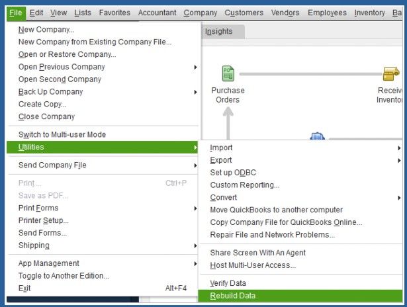Click Exit in File menu

point(103,288)
